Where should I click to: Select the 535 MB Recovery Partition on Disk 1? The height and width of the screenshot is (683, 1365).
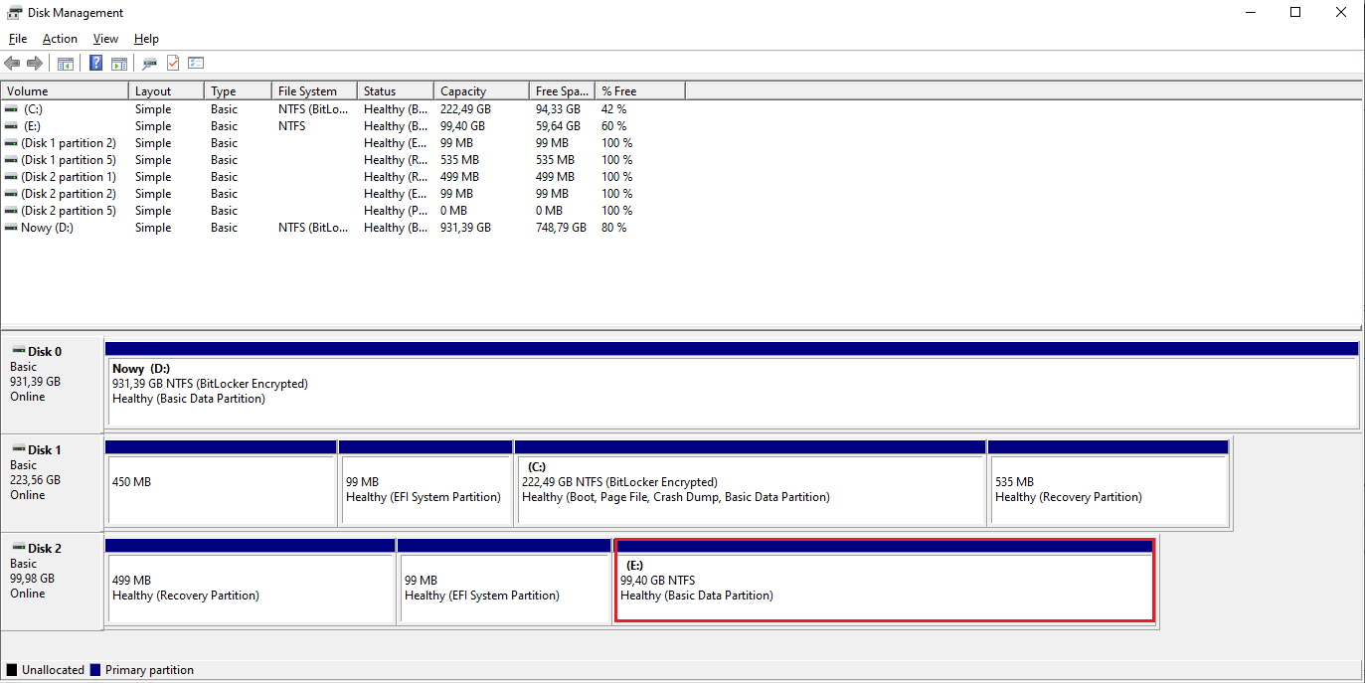click(x=1108, y=489)
